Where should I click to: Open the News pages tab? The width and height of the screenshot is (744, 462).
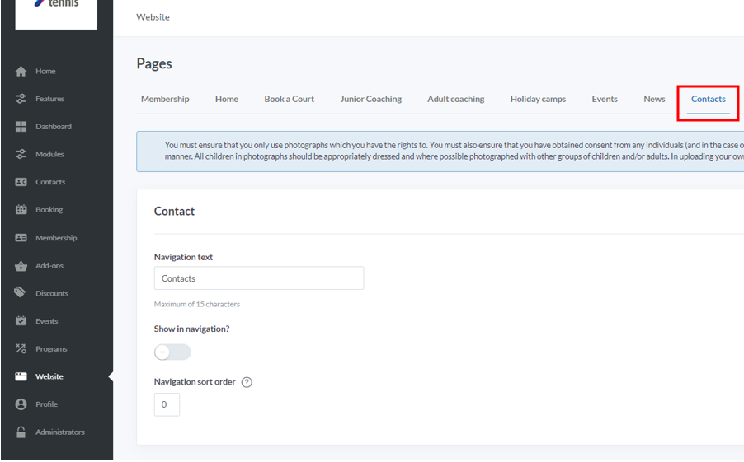pyautogui.click(x=654, y=99)
